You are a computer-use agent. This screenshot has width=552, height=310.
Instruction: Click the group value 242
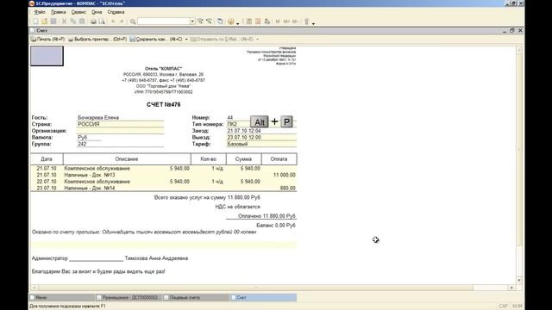tap(82, 144)
